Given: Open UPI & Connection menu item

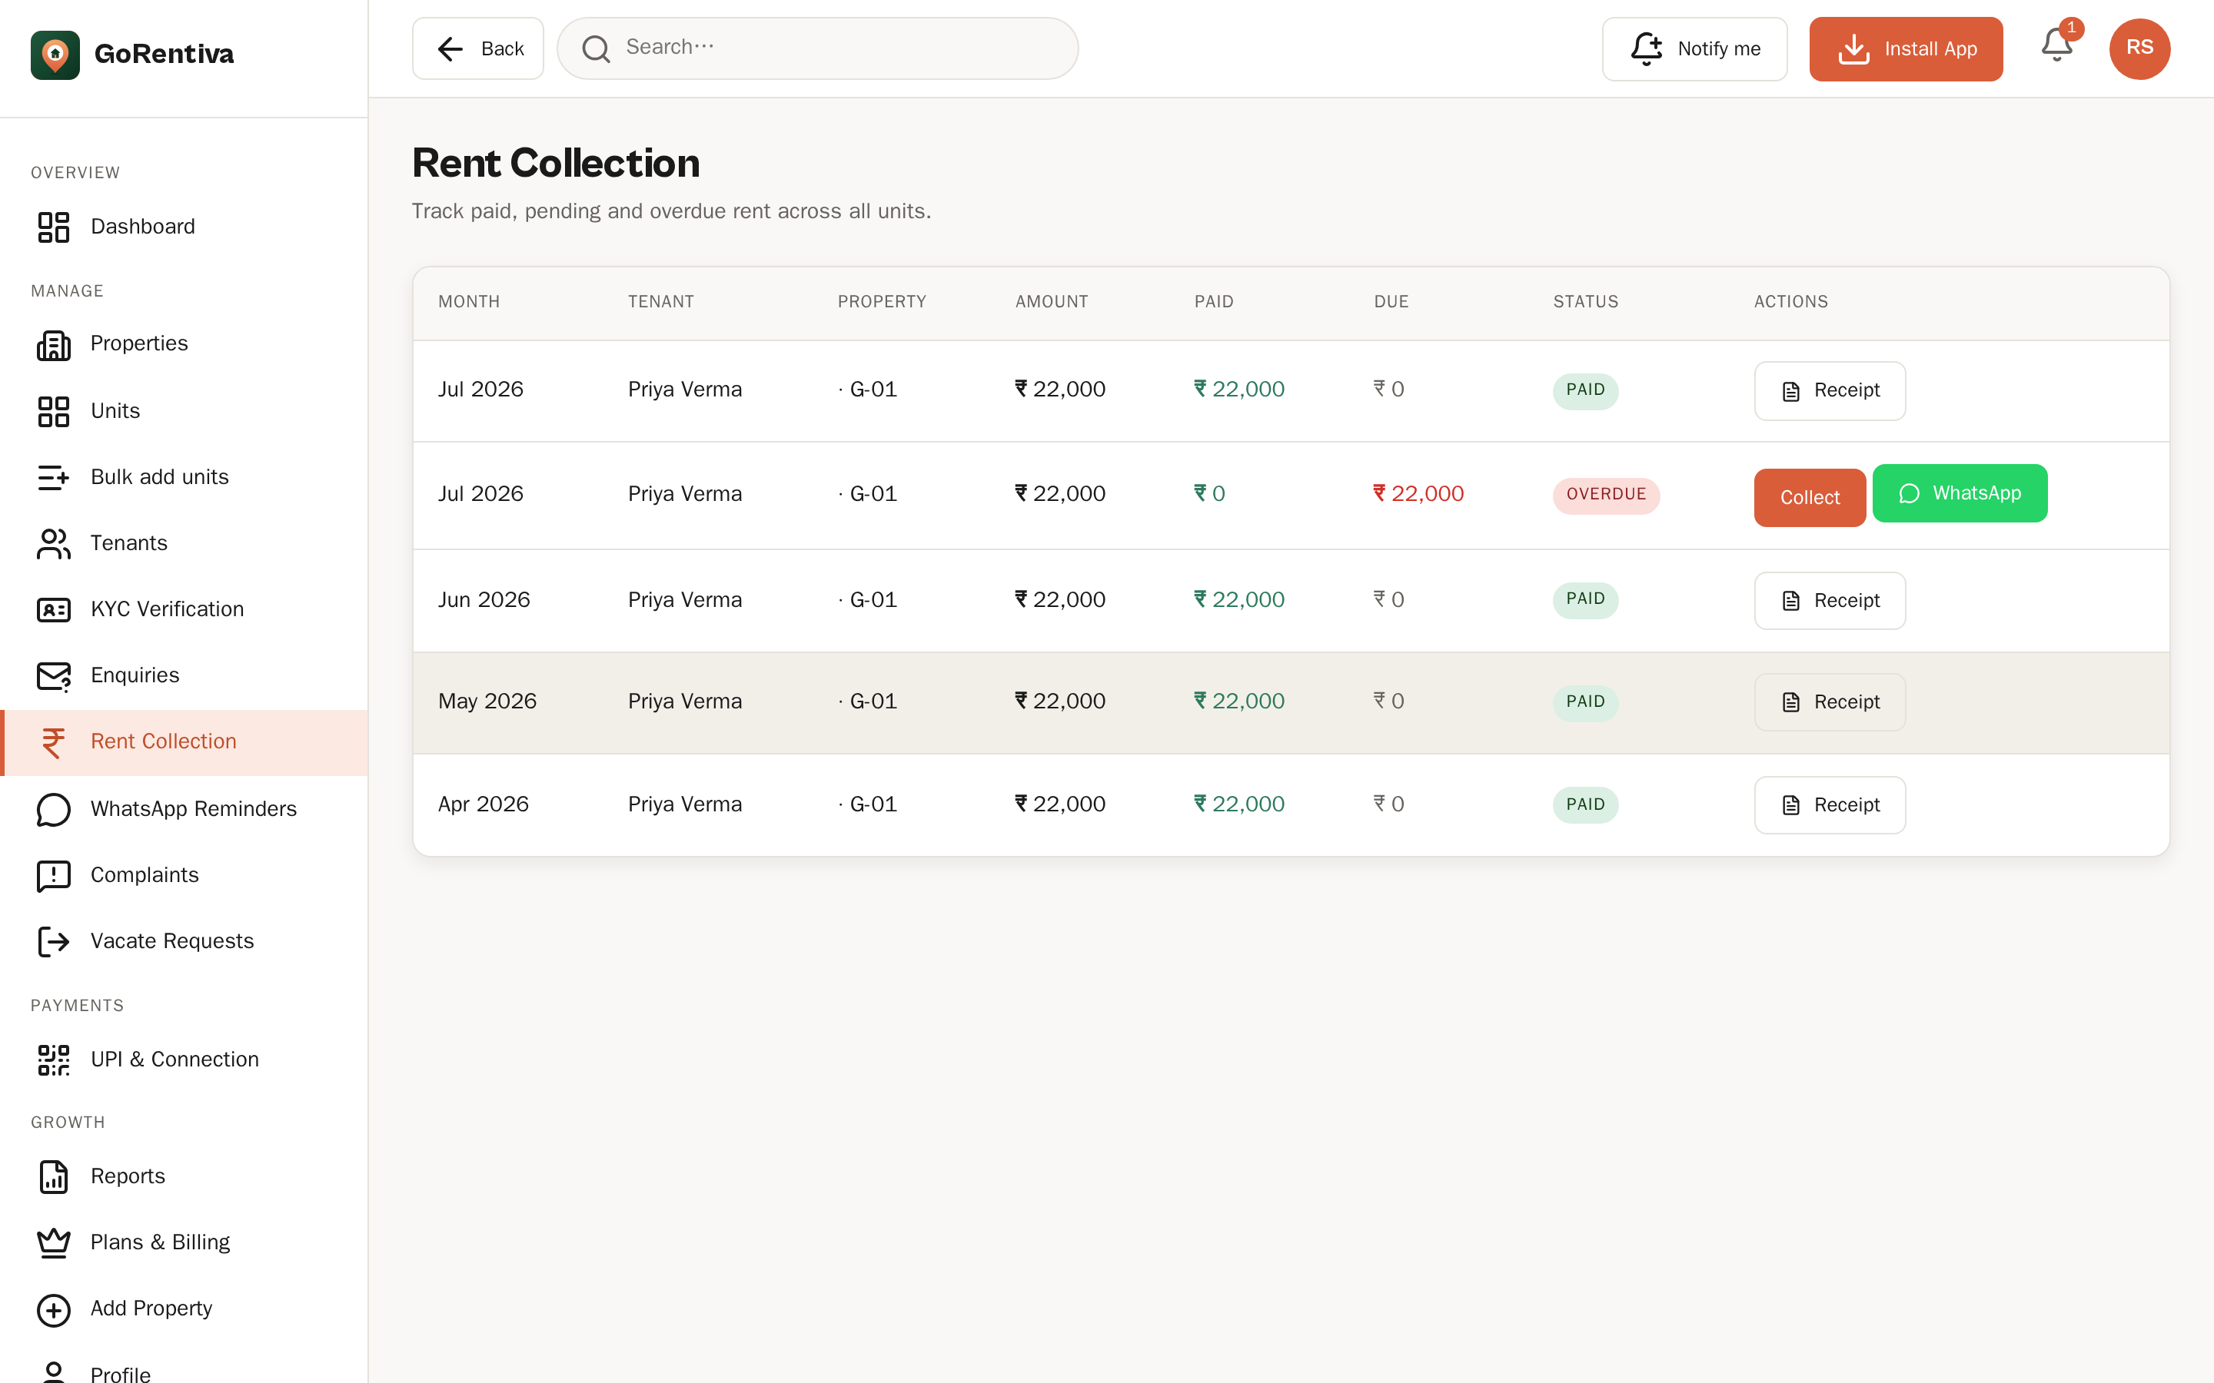Looking at the screenshot, I should click(x=184, y=1060).
